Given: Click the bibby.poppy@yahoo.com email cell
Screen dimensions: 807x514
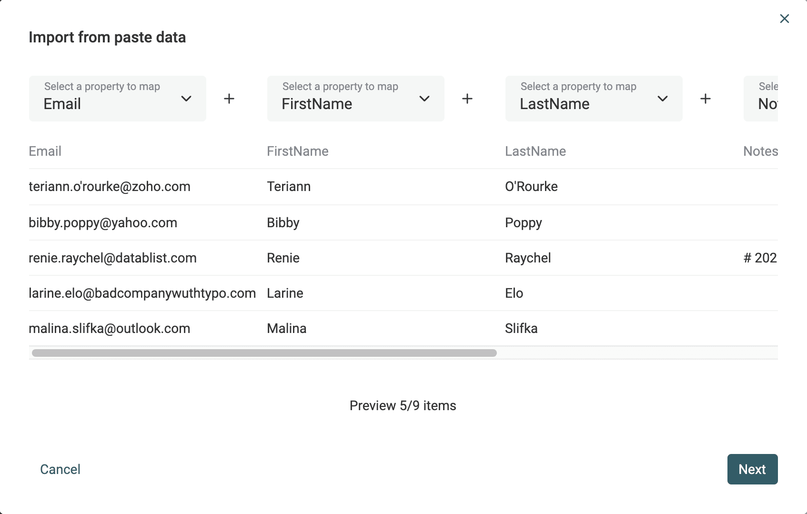Looking at the screenshot, I should 103,223.
